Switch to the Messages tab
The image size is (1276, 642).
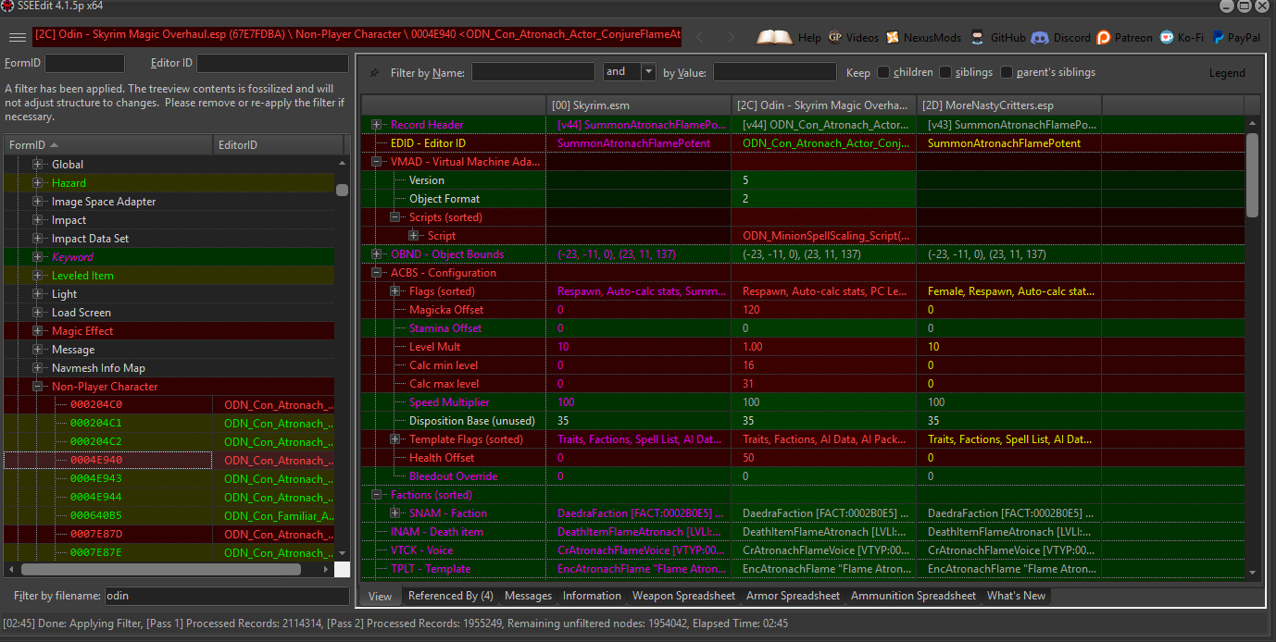528,596
